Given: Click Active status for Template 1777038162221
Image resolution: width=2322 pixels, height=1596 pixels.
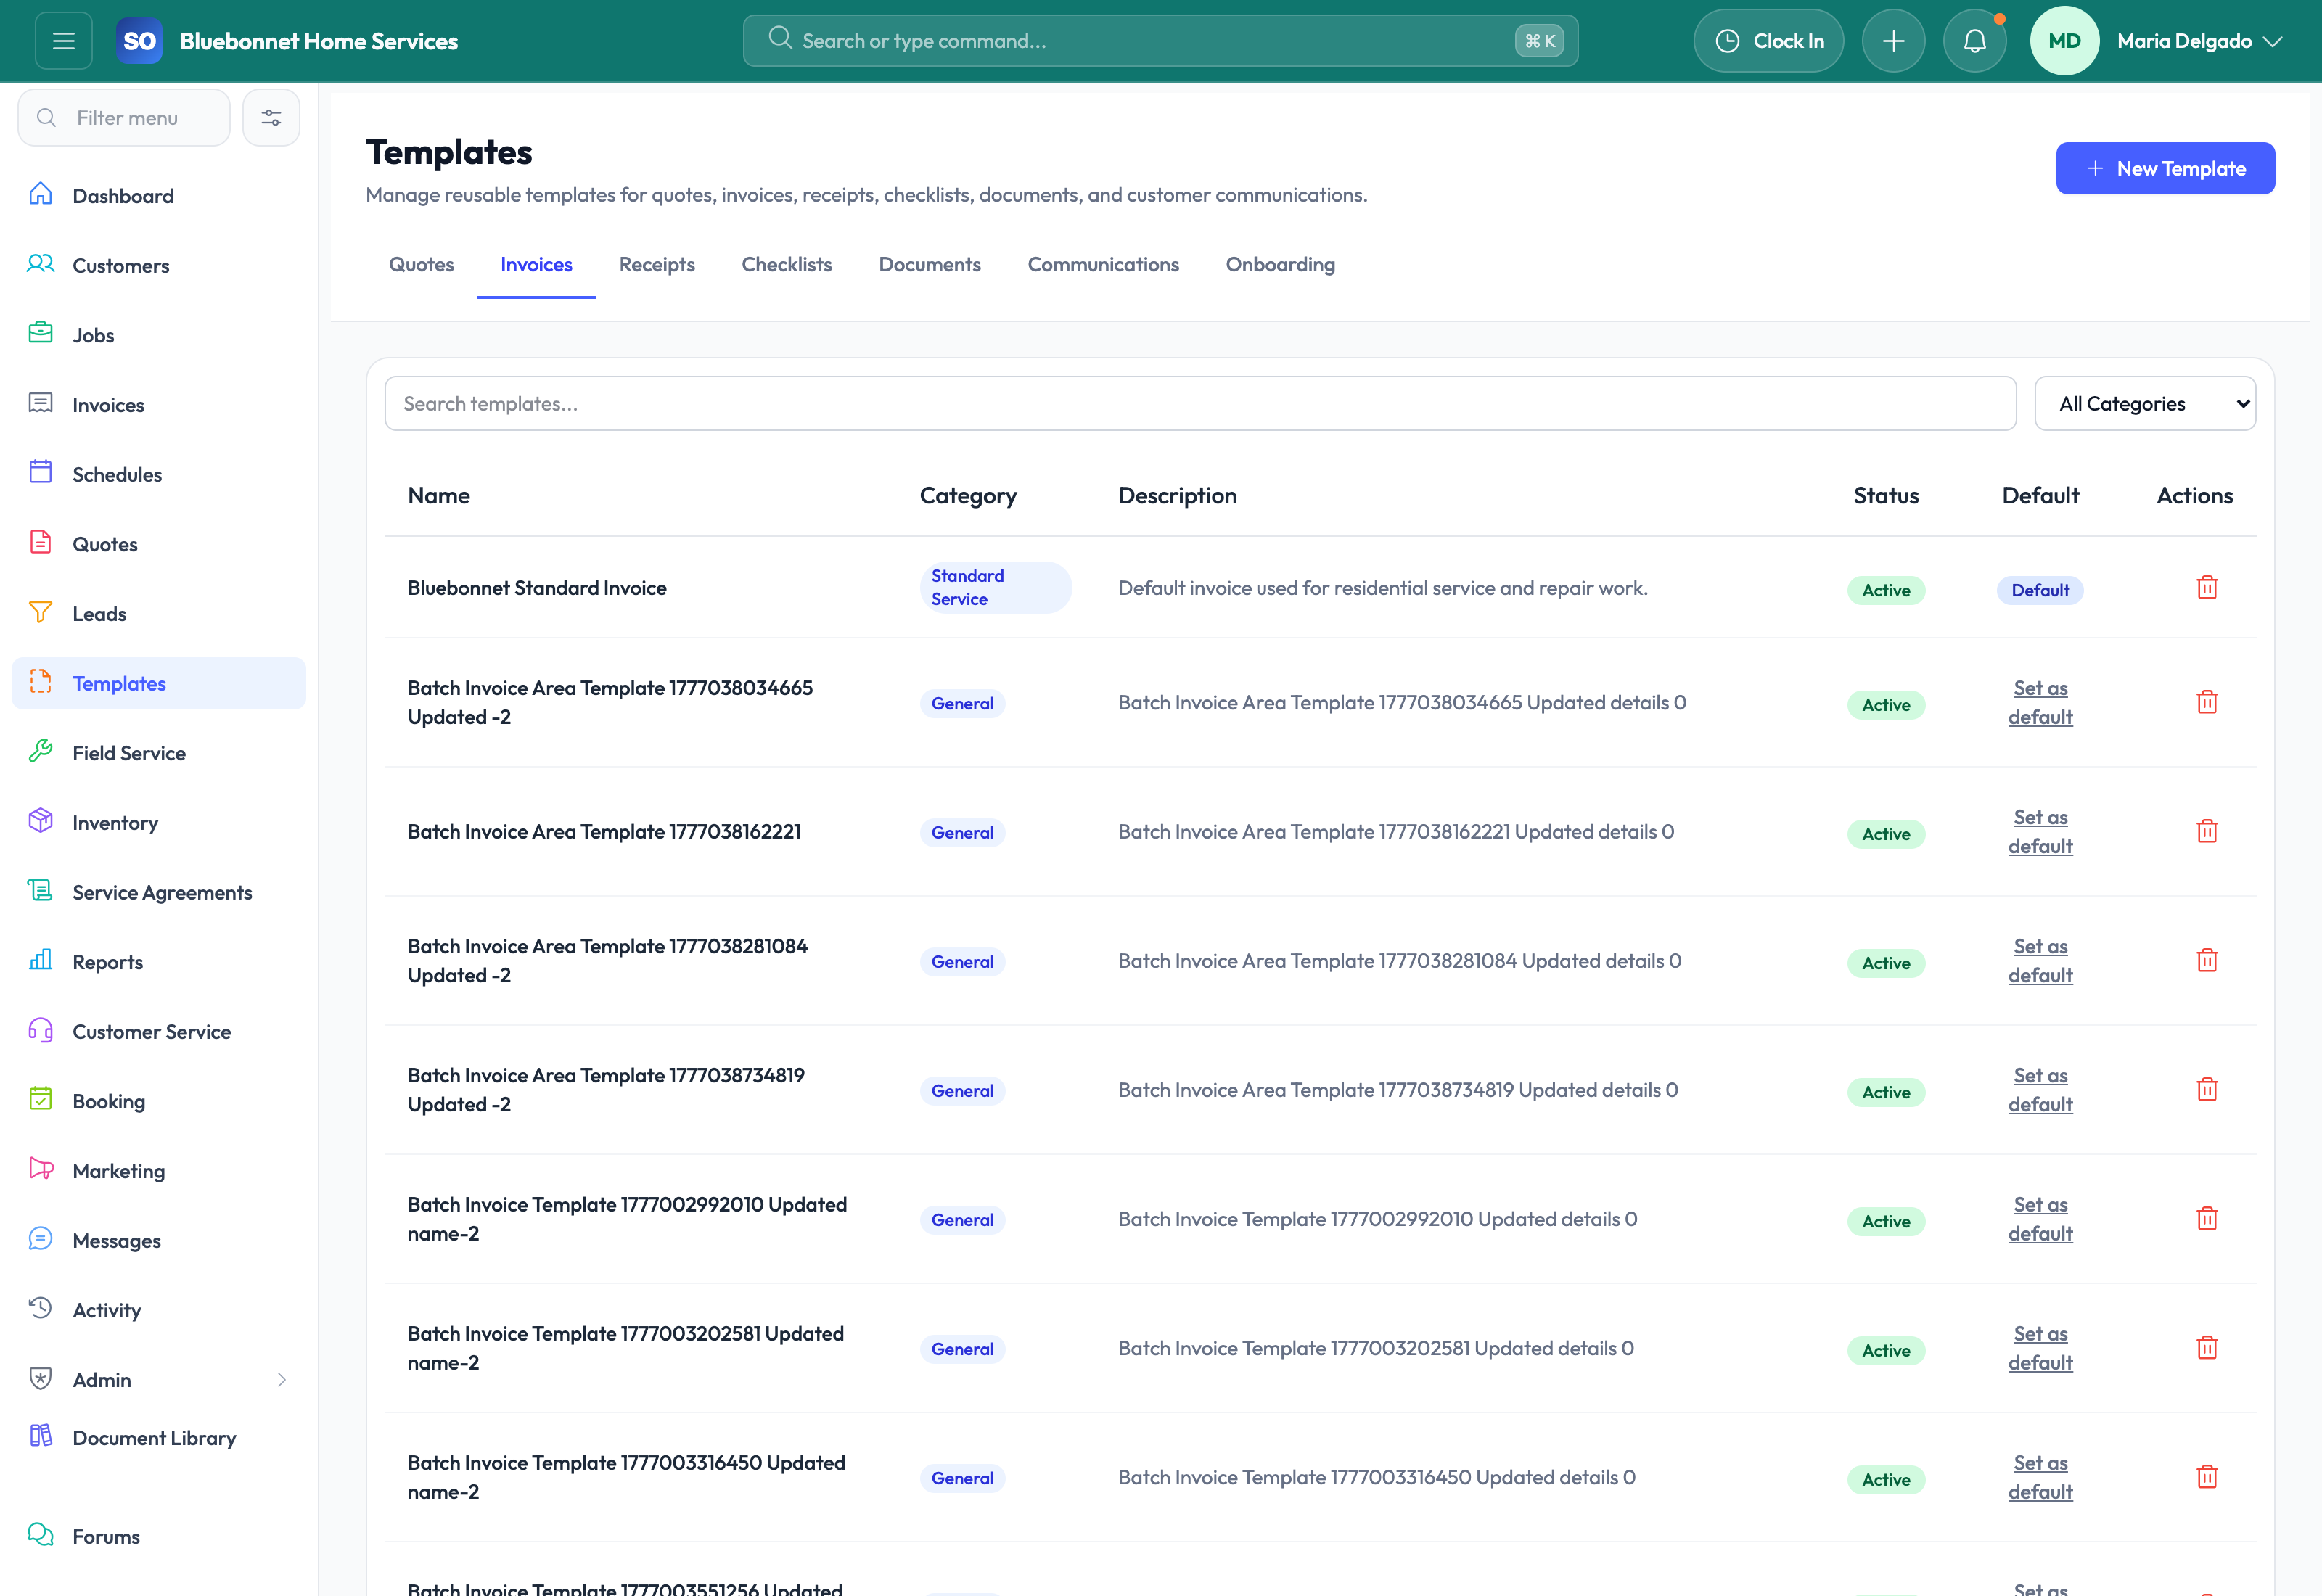Looking at the screenshot, I should (x=1886, y=834).
